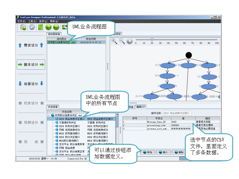Open the 帮助 menu
Screen dimensions: 239x179
point(54,21)
